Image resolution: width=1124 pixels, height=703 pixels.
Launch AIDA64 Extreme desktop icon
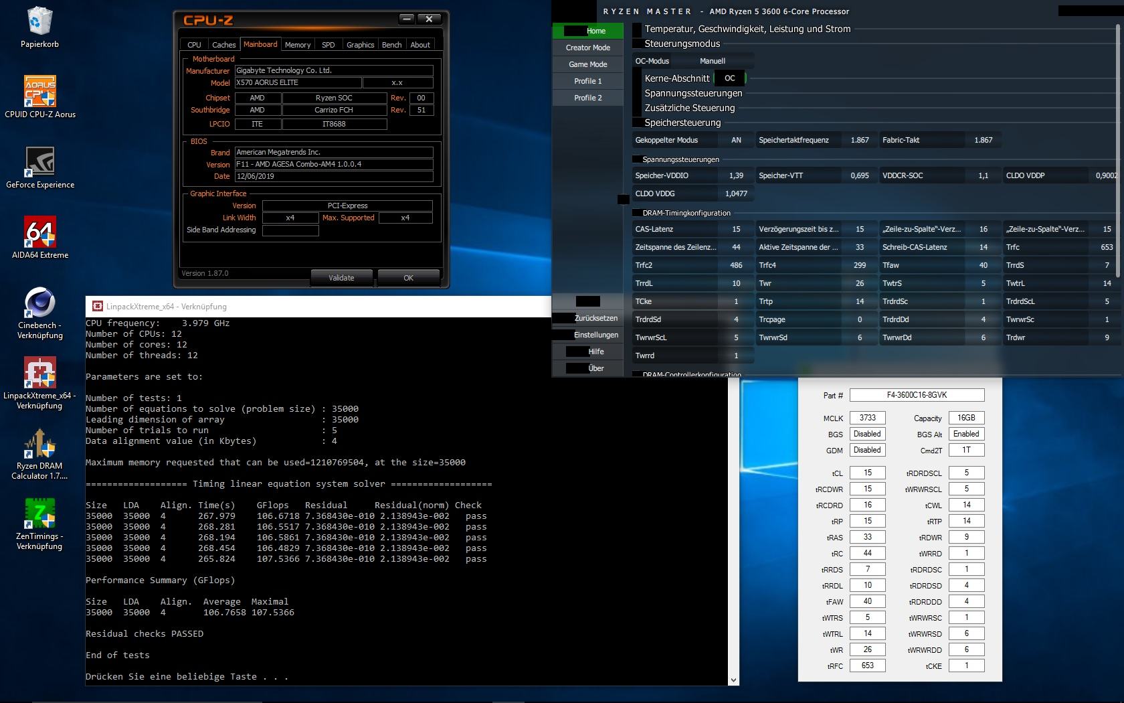(x=40, y=238)
